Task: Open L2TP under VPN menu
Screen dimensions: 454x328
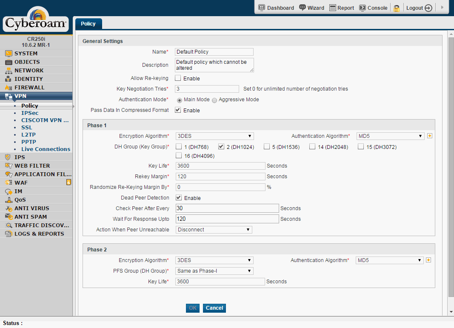Action: [29, 134]
